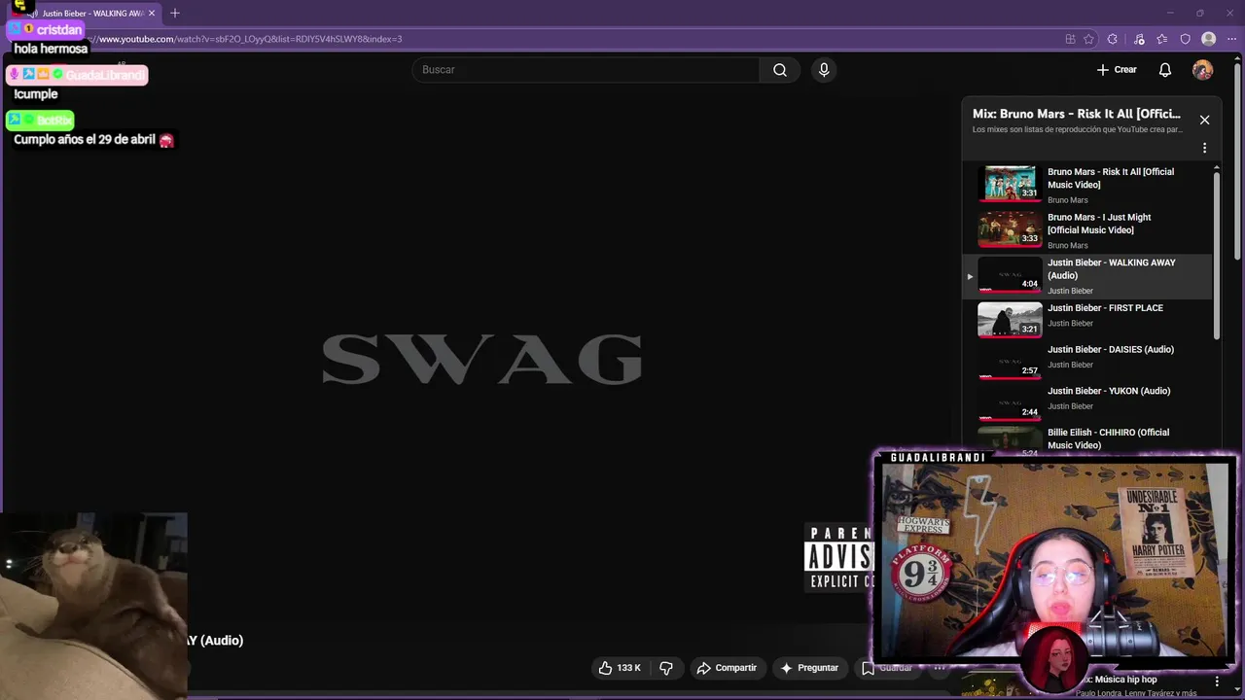
Task: Open a new browser tab
Action: tap(175, 14)
